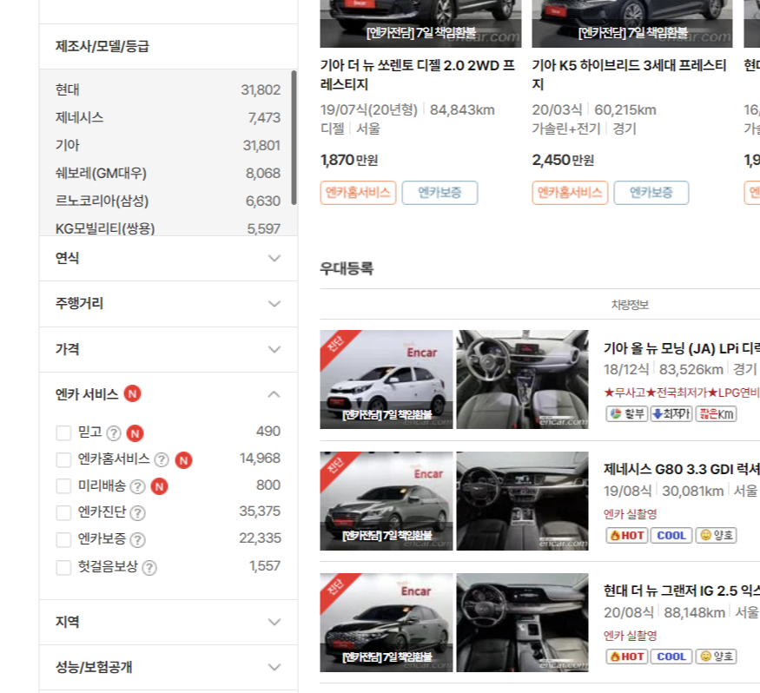Click 할부 tag on 모닝 listing
Screen dimensions: 760x693
tap(627, 414)
